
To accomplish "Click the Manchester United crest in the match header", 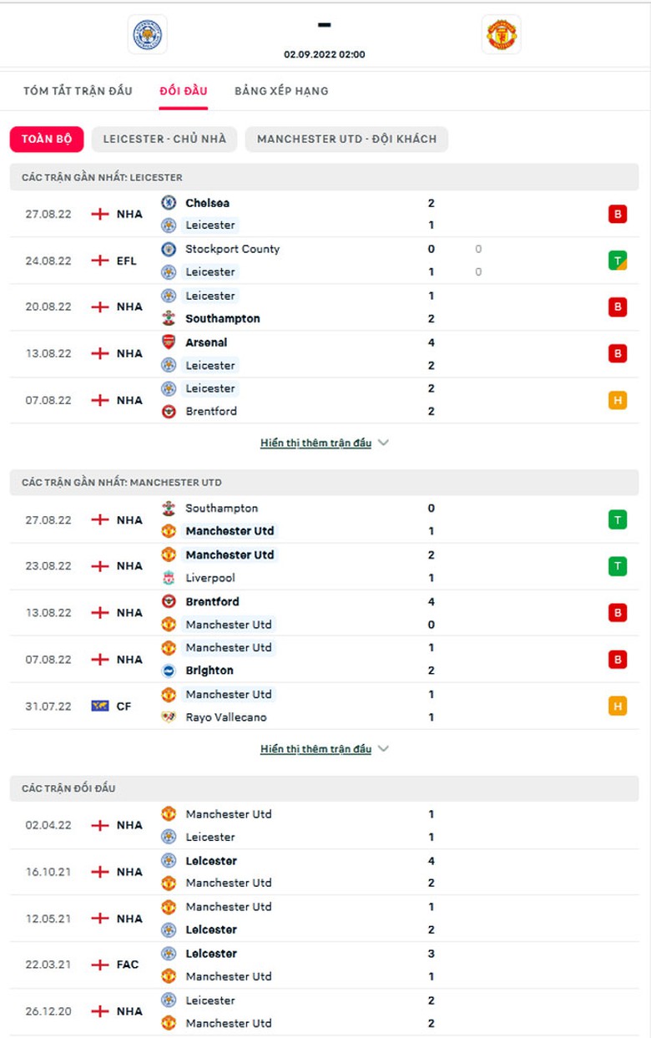I will point(502,34).
